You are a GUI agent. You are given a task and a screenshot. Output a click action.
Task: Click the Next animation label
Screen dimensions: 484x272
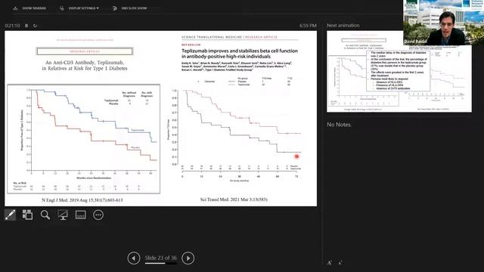pos(343,25)
